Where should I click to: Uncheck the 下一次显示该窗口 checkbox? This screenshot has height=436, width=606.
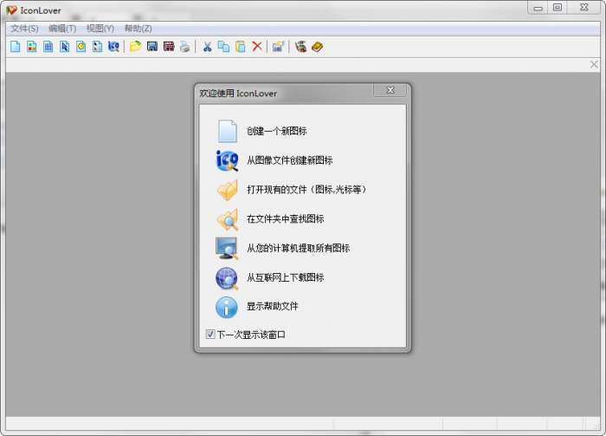click(210, 335)
